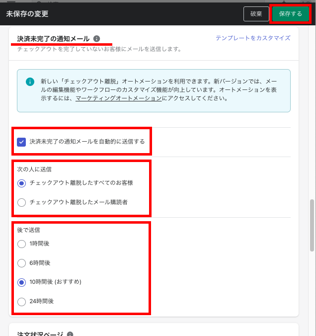Click the 破棄 discard button

click(256, 14)
